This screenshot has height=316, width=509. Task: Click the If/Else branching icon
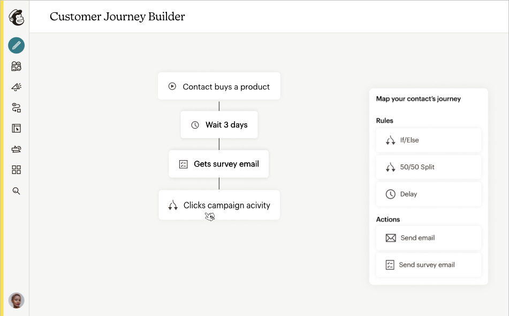(x=390, y=140)
